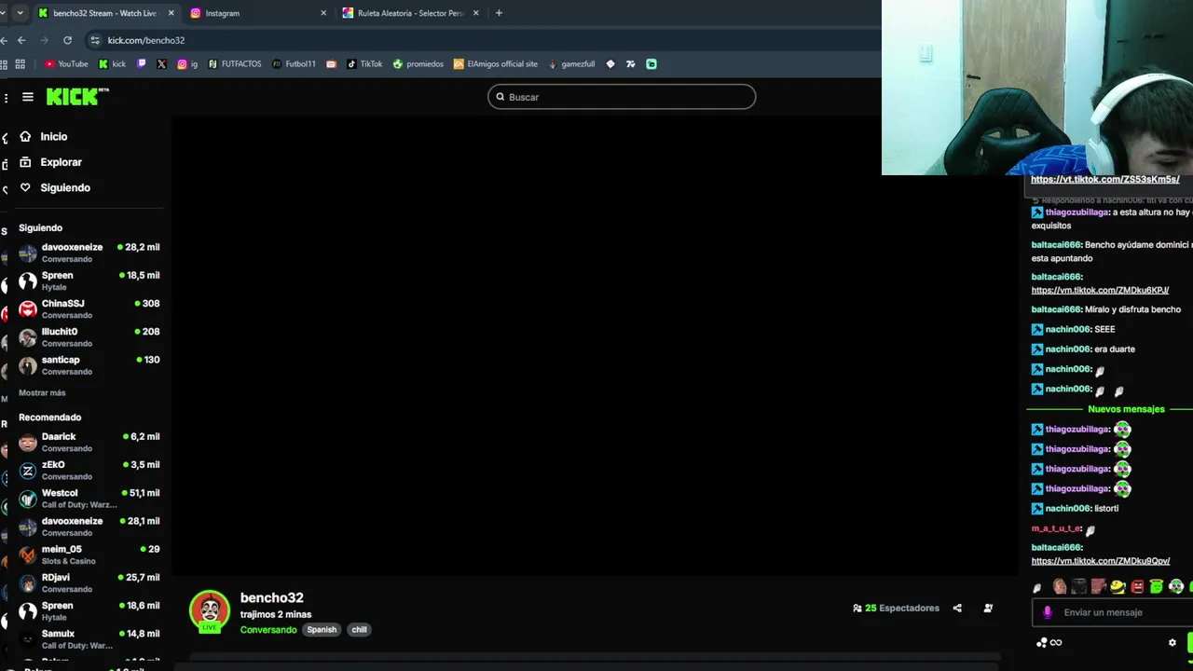
Task: Open the X bookmark icon
Action: coord(161,64)
